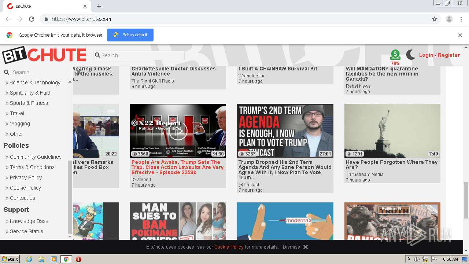Viewport: 469px width, 264px height.
Task: Go back in browser history
Action: point(8,19)
